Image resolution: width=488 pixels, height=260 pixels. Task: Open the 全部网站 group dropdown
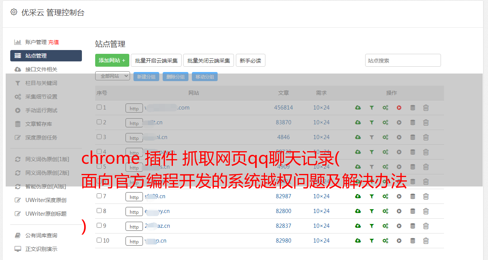tap(113, 76)
